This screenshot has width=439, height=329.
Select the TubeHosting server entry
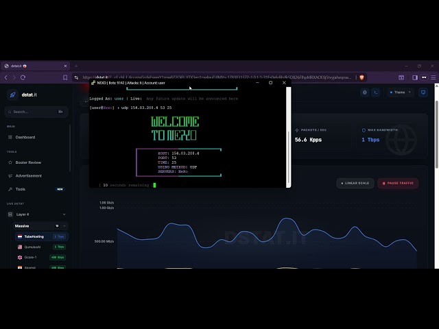point(41,236)
